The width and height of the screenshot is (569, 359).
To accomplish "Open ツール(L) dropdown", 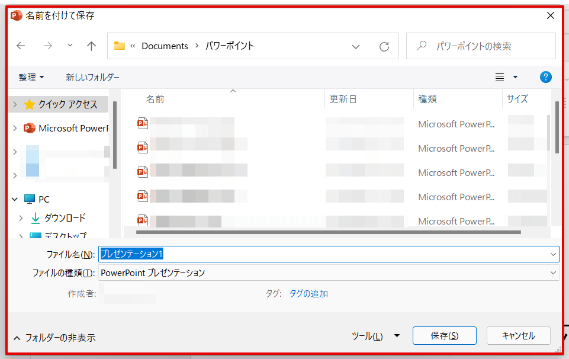I will [376, 336].
